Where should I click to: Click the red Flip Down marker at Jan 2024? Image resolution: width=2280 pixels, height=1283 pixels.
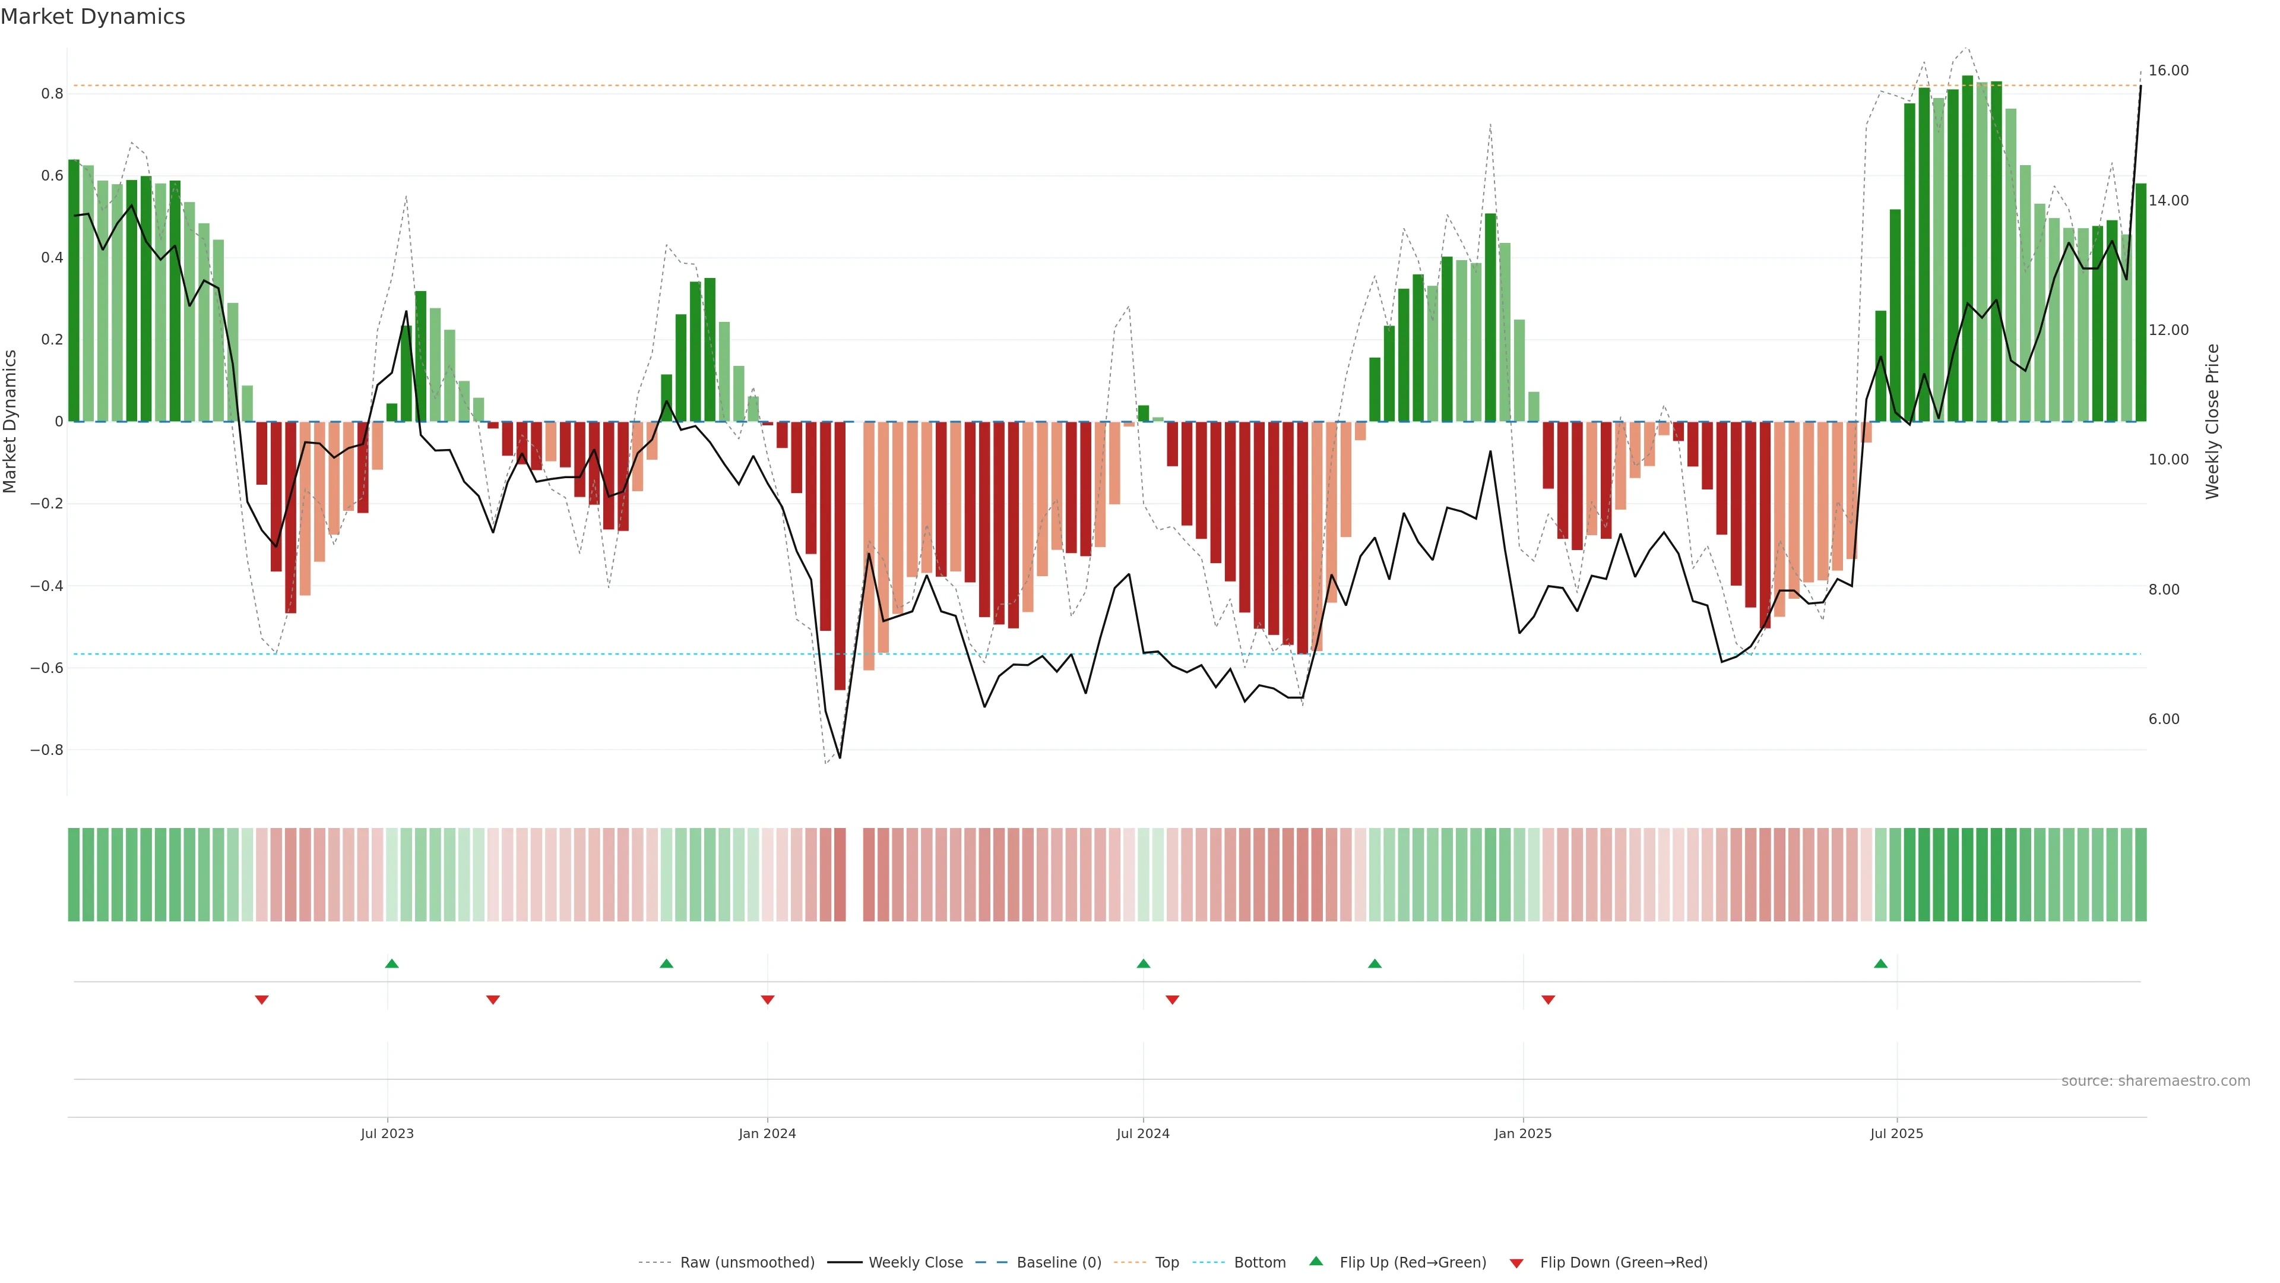767,1000
